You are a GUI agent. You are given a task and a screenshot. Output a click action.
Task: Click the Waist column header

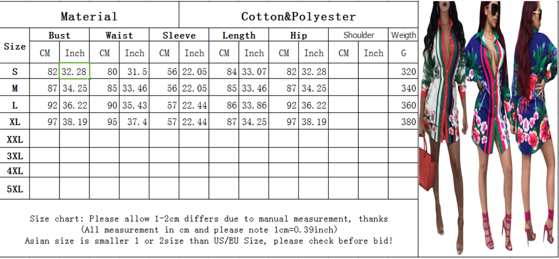(119, 35)
